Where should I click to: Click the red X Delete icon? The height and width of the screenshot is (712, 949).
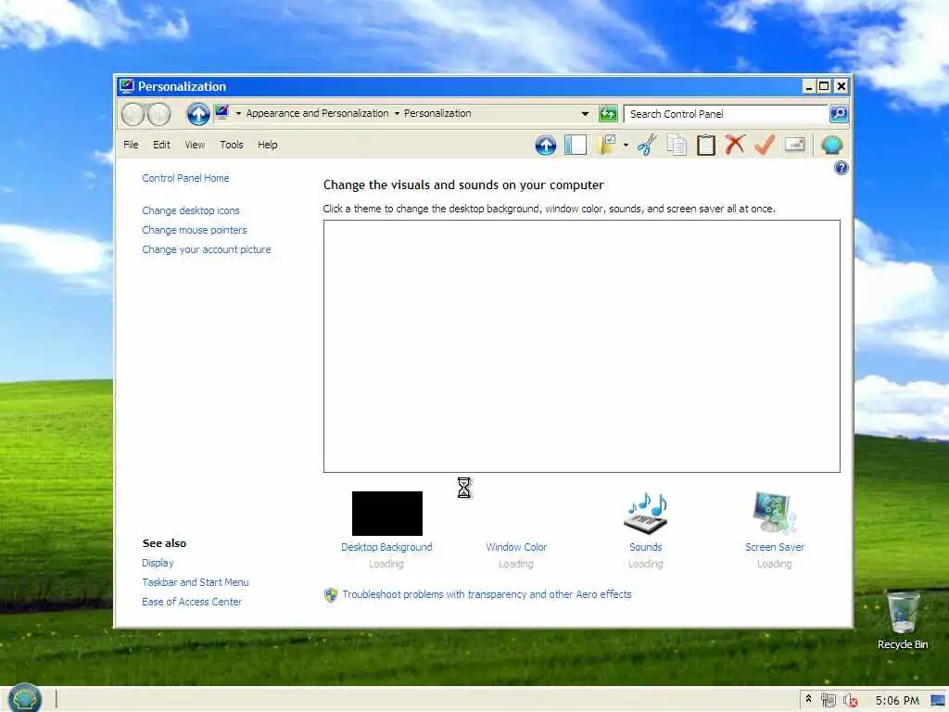point(735,145)
